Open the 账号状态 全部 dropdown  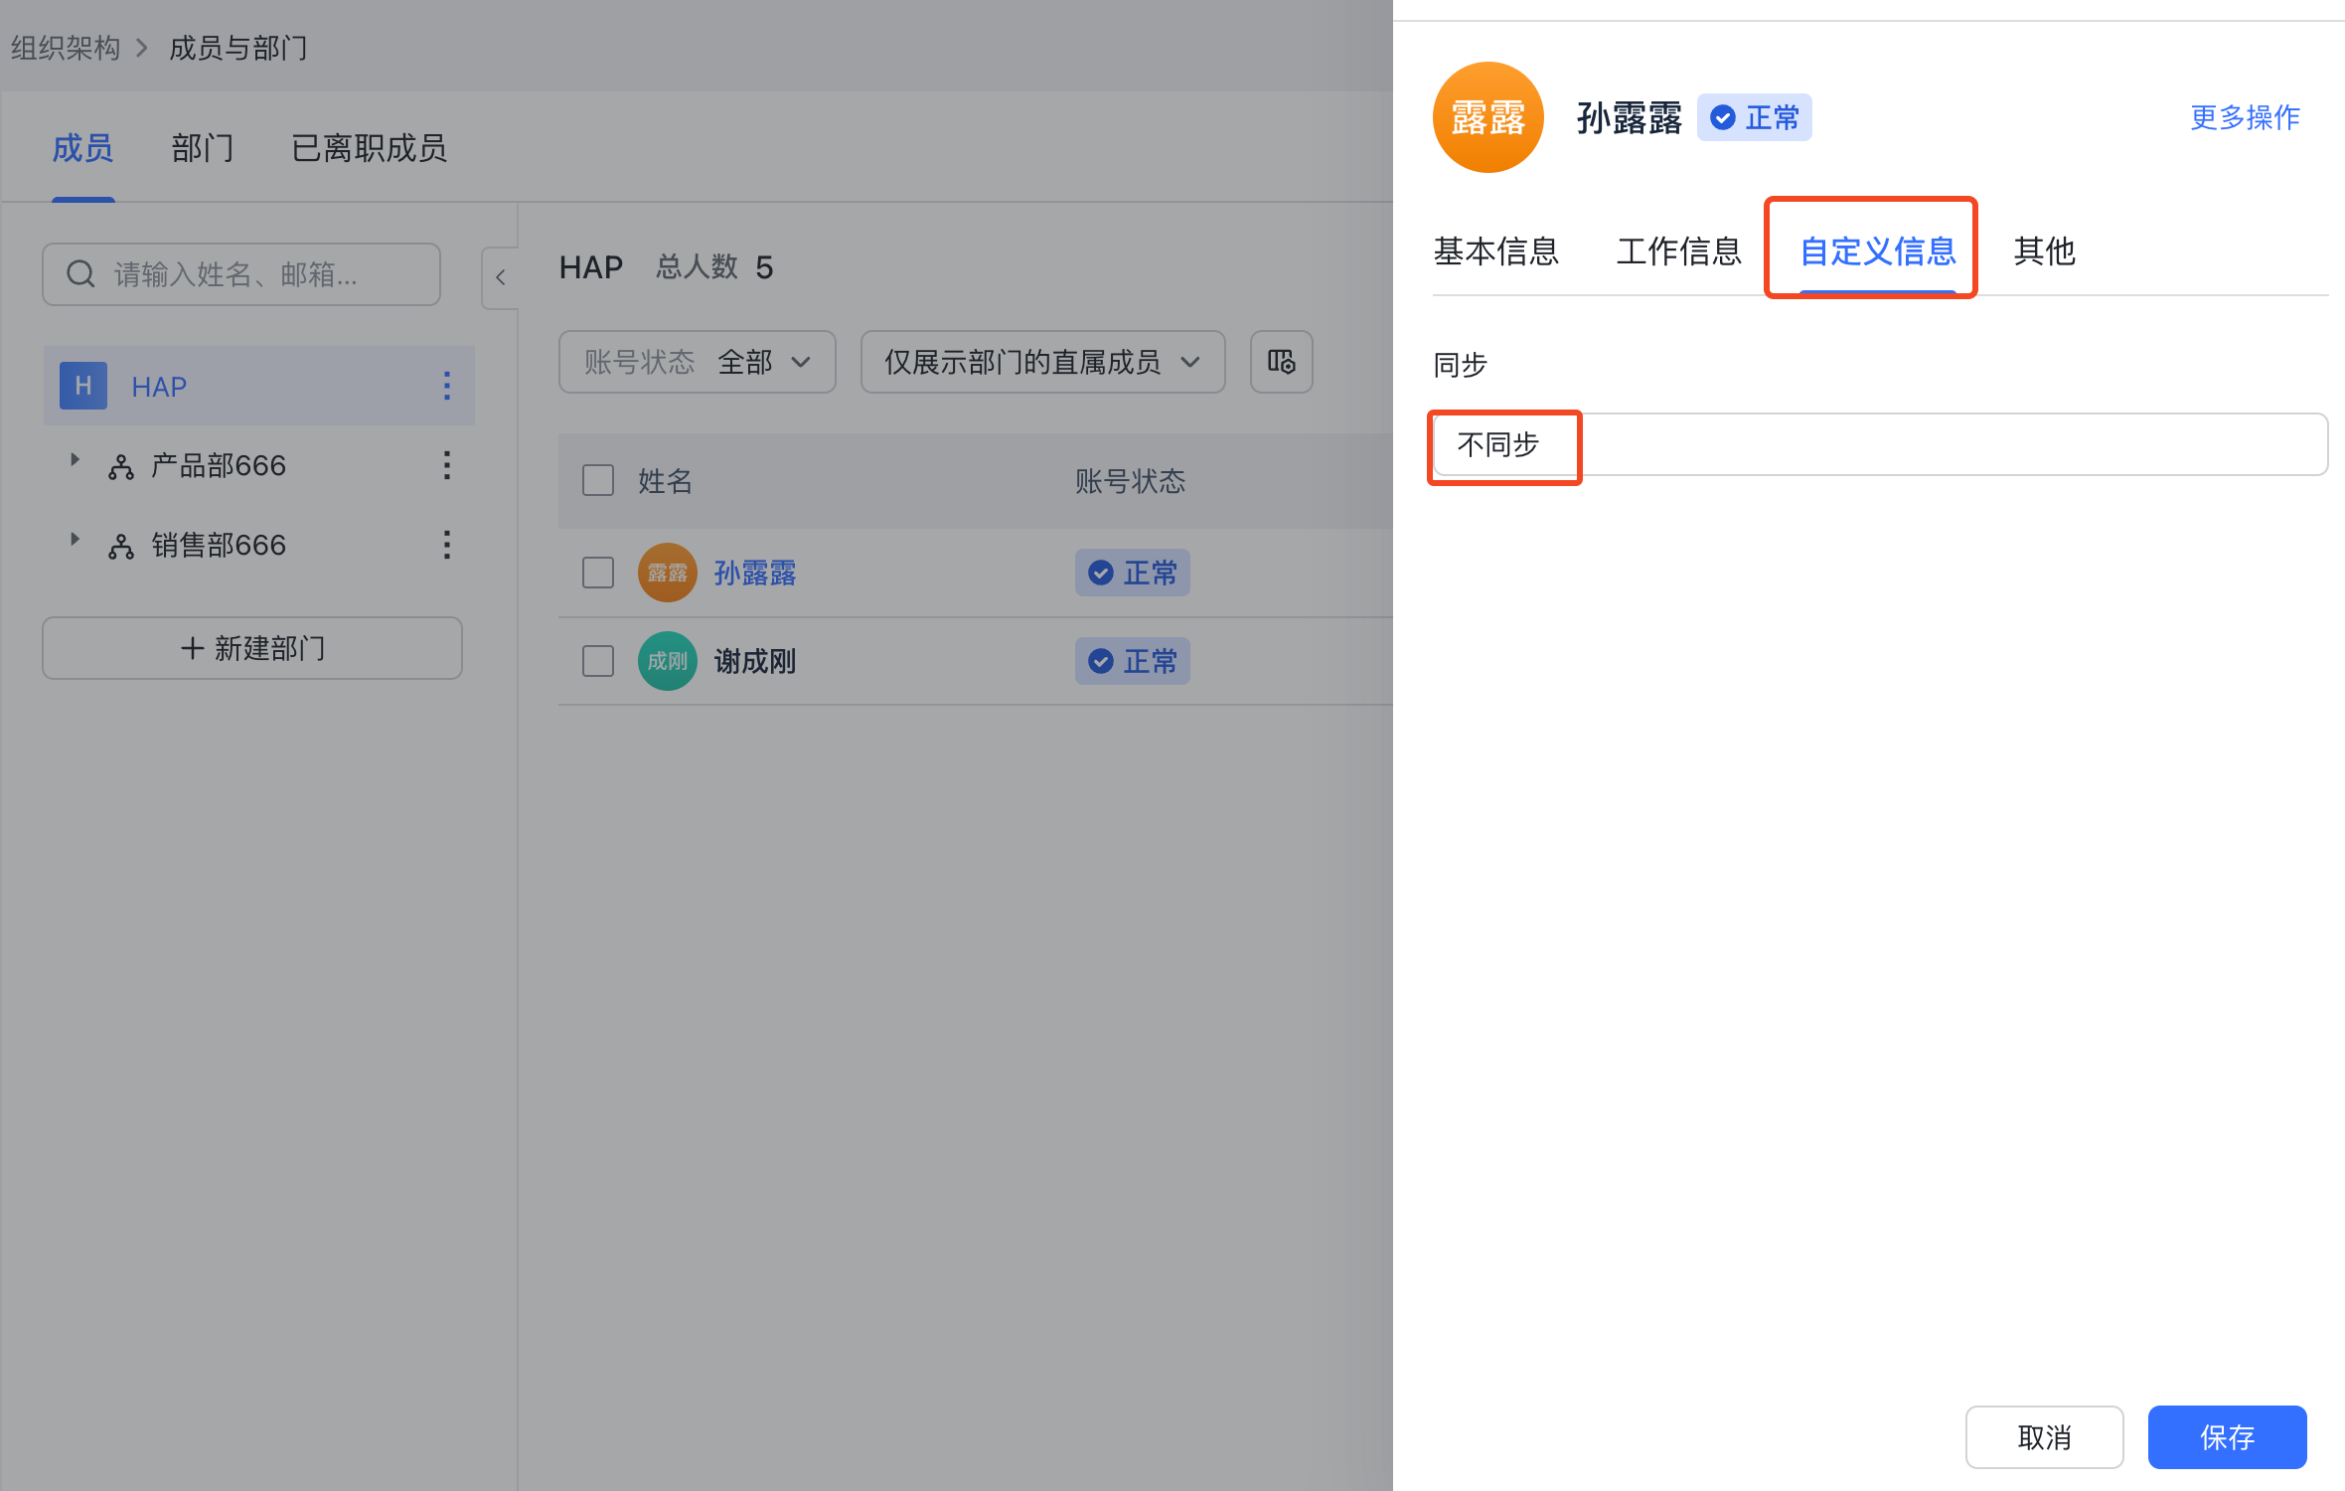click(x=697, y=362)
